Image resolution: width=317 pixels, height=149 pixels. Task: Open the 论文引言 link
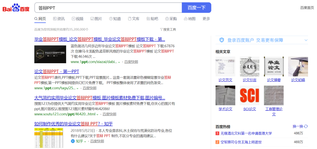pos(249,80)
